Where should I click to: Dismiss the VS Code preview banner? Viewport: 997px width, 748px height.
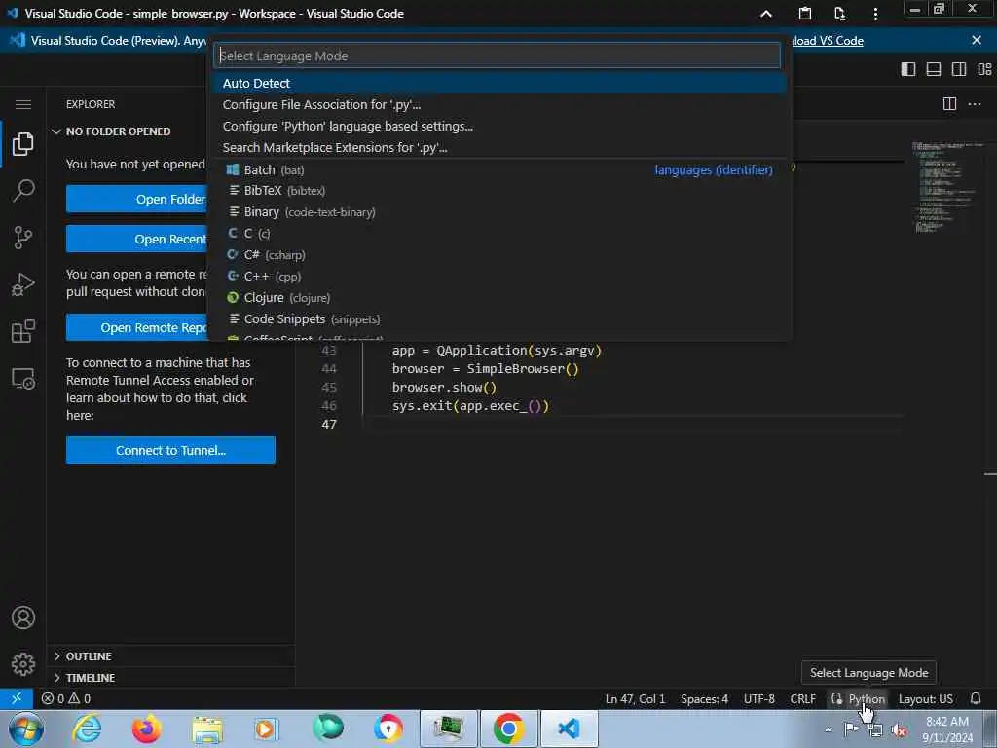pos(977,40)
